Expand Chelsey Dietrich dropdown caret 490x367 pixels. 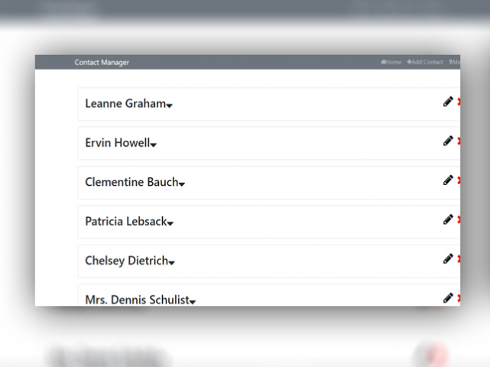171,263
